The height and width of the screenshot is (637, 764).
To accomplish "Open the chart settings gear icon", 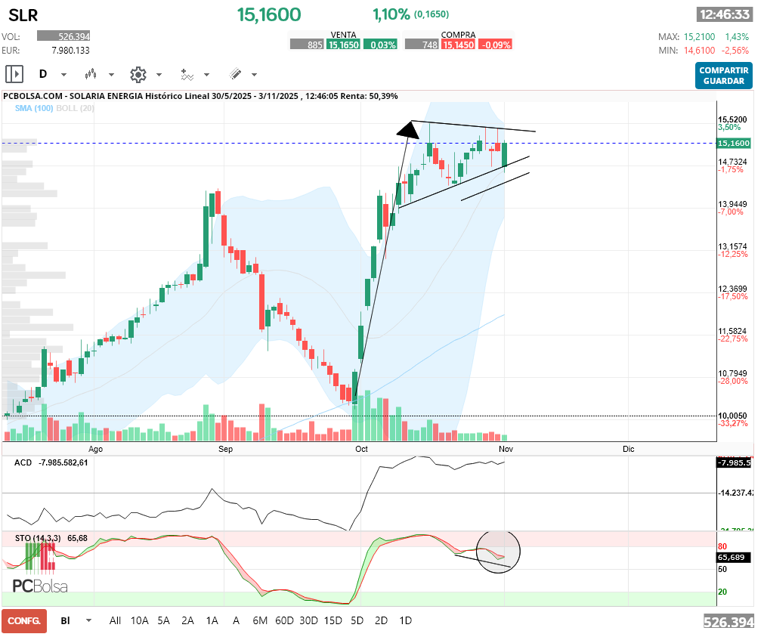I will [138, 75].
